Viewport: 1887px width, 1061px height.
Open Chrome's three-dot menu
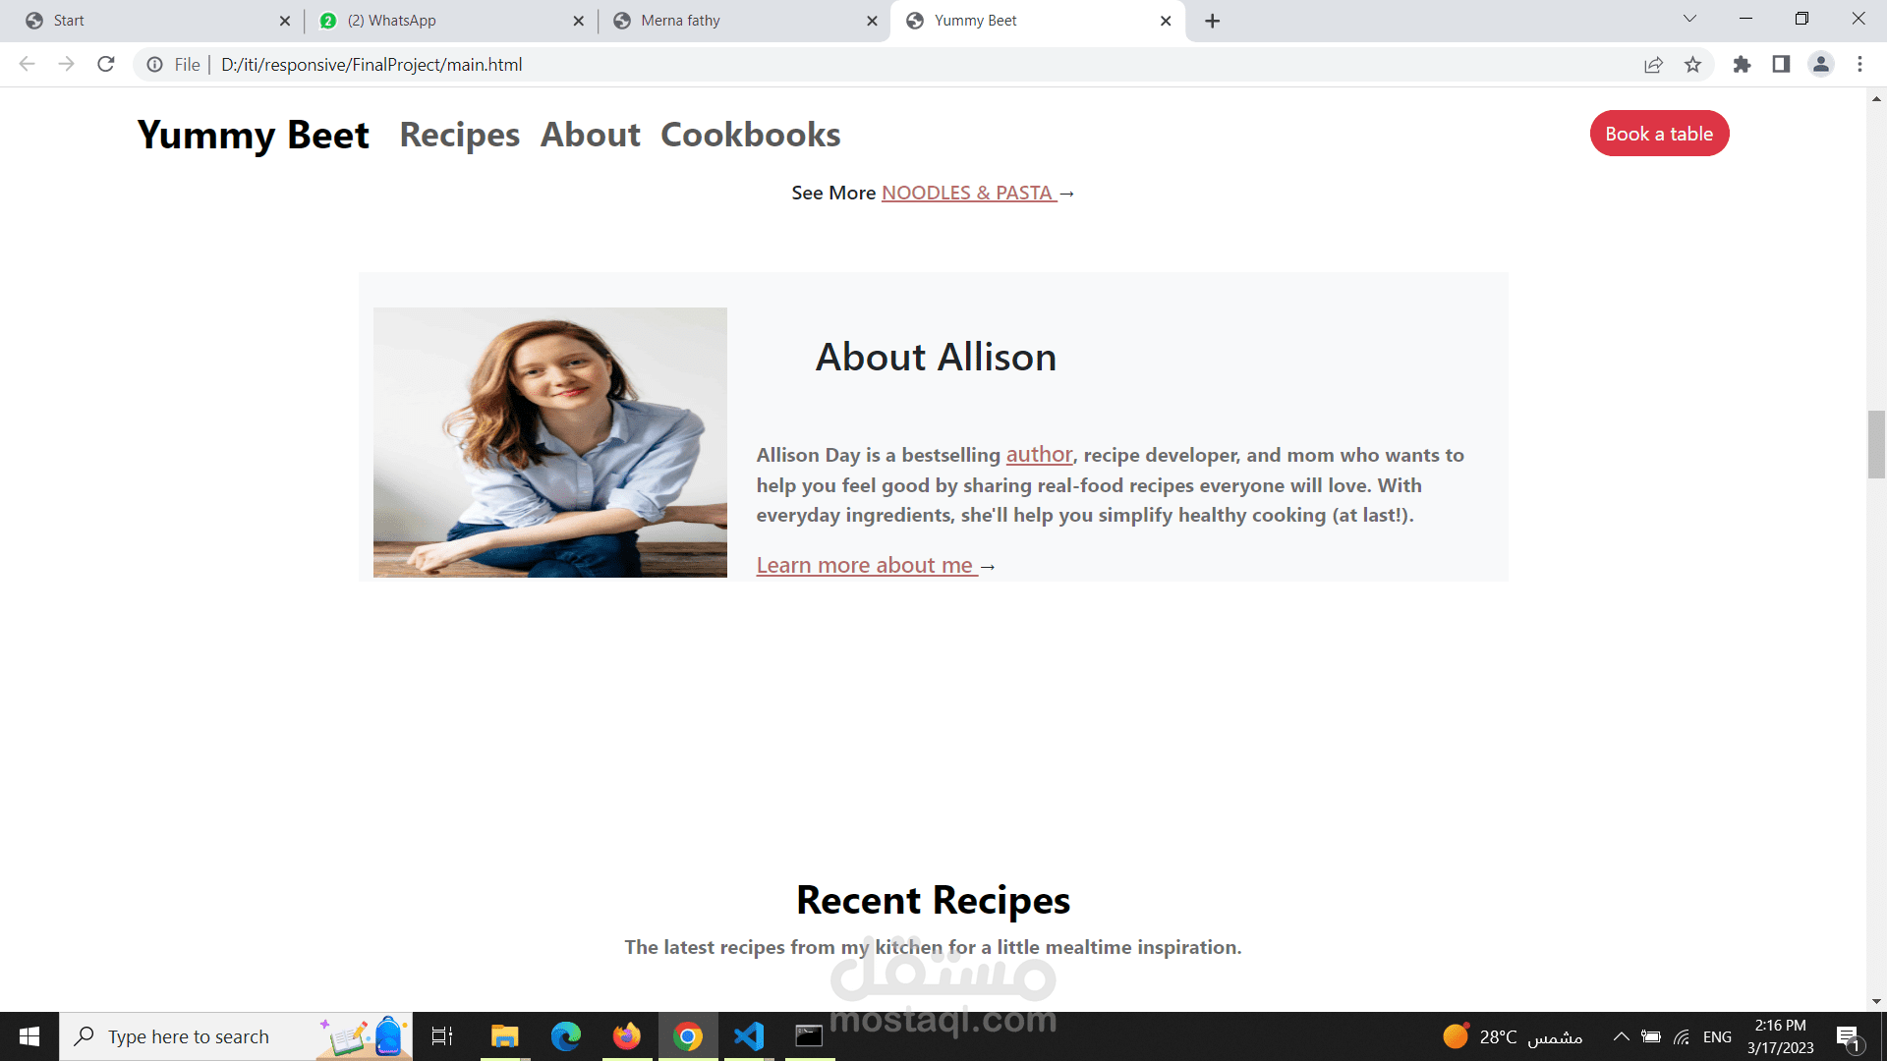1859,65
